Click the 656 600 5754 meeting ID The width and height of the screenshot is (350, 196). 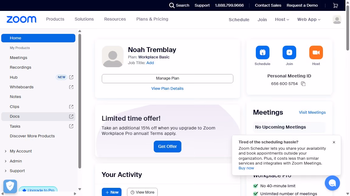pos(284,84)
